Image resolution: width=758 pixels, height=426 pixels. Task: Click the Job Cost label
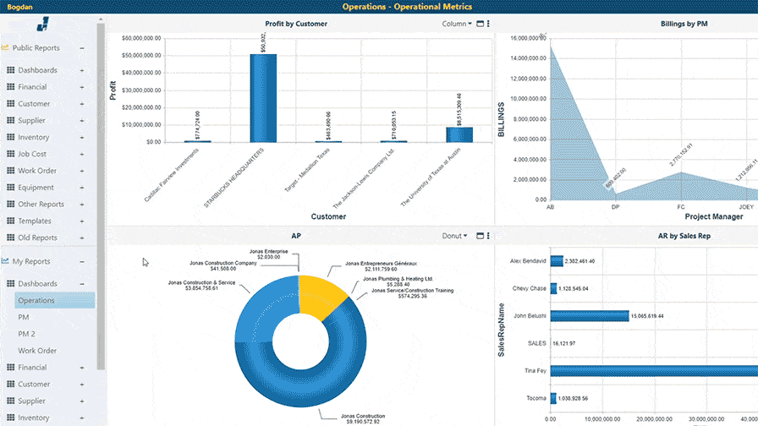tap(32, 154)
